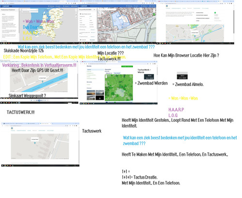This screenshot has width=242, height=198.
Task: Open the sunset photo thumbnail on the Wierden page
Action: pos(91,92)
